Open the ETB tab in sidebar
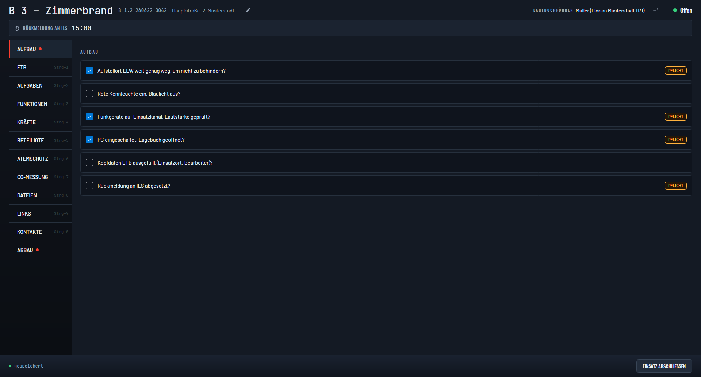 pos(40,68)
